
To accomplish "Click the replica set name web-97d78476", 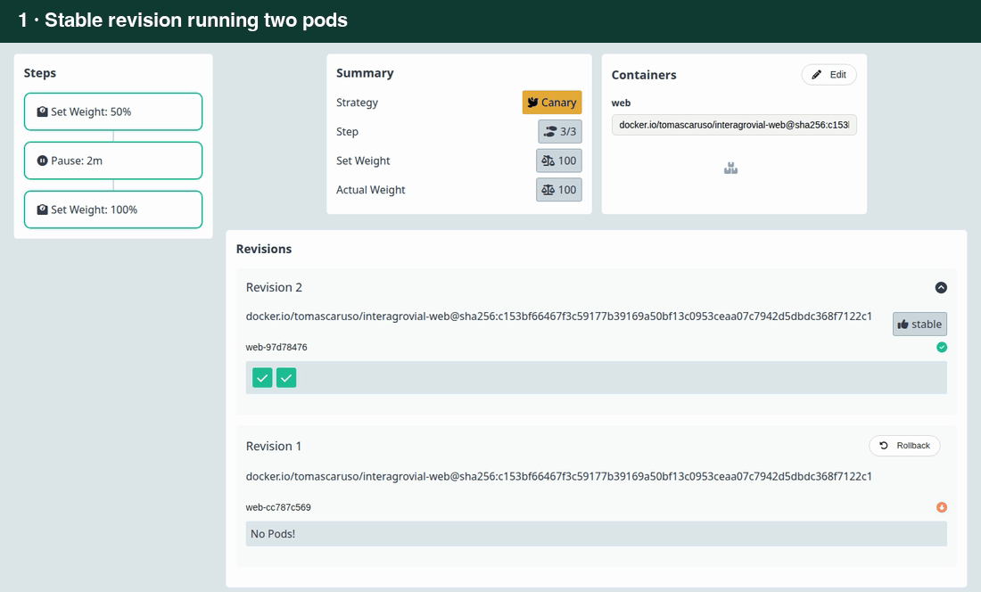I will [276, 348].
